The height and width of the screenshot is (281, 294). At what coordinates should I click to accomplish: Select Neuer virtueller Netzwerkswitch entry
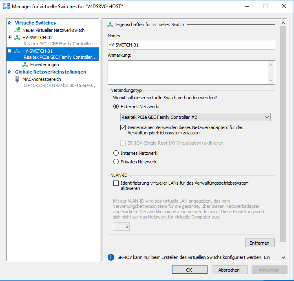[53, 30]
